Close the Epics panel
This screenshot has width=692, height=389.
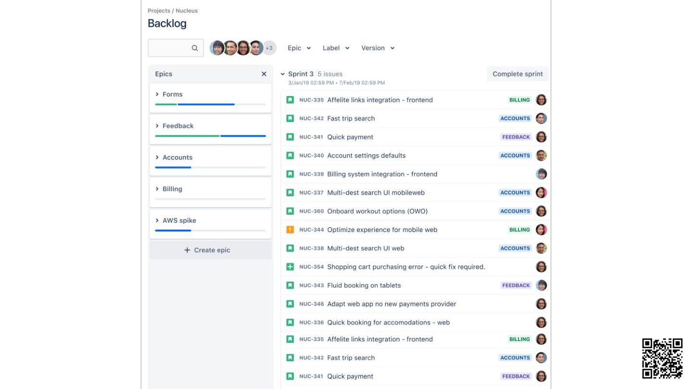[x=264, y=74]
